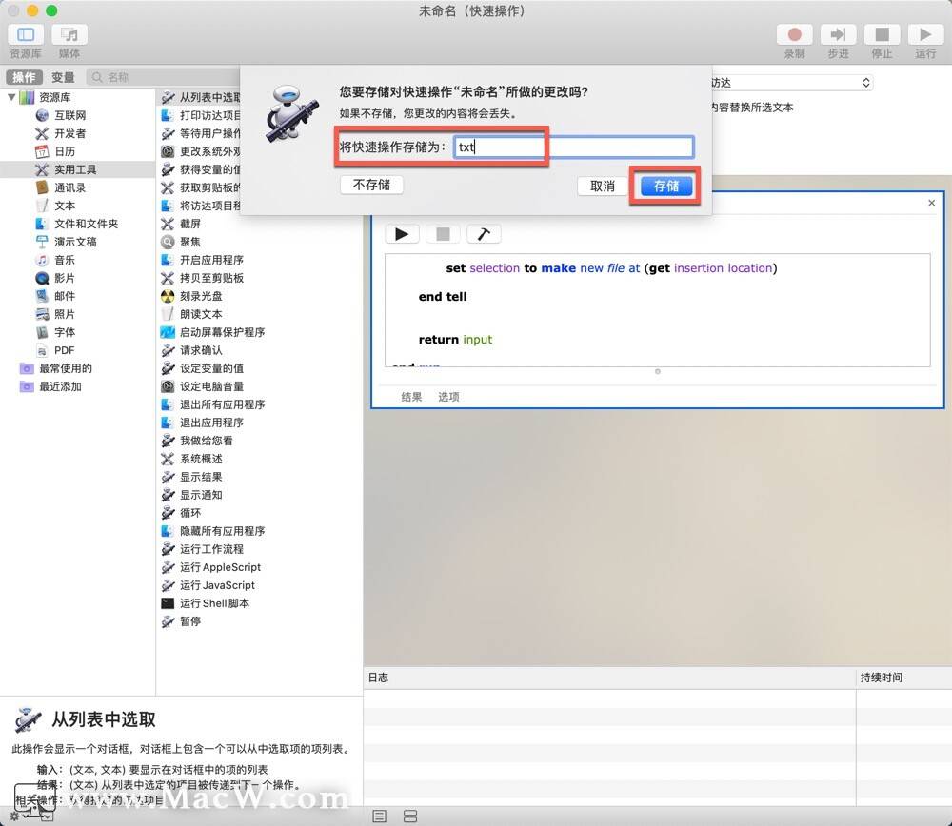
Task: Expand the 资源库 disclosure triangle in the sidebar
Action: click(10, 96)
